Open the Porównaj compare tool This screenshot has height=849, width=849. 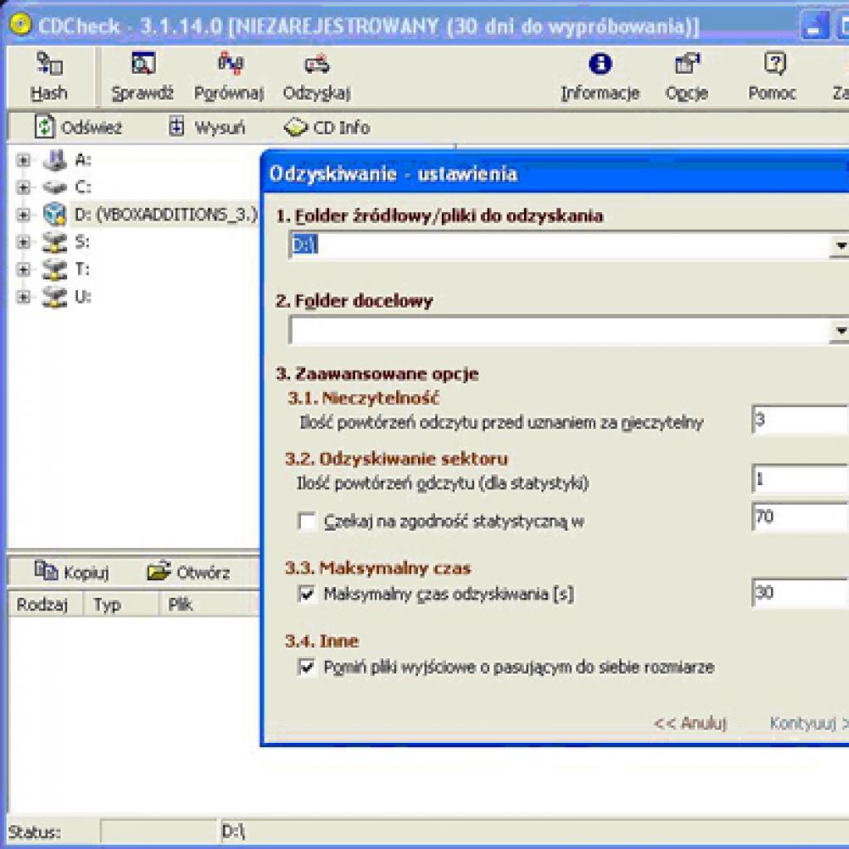click(230, 77)
